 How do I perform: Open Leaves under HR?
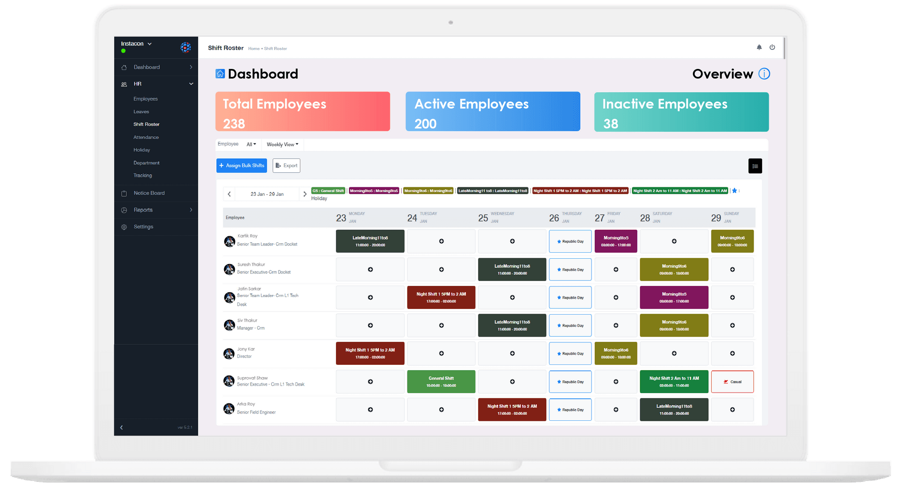click(x=141, y=112)
